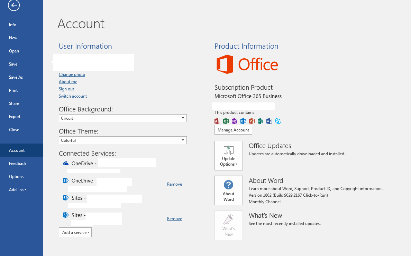Click the Connected Services heading

87,153
